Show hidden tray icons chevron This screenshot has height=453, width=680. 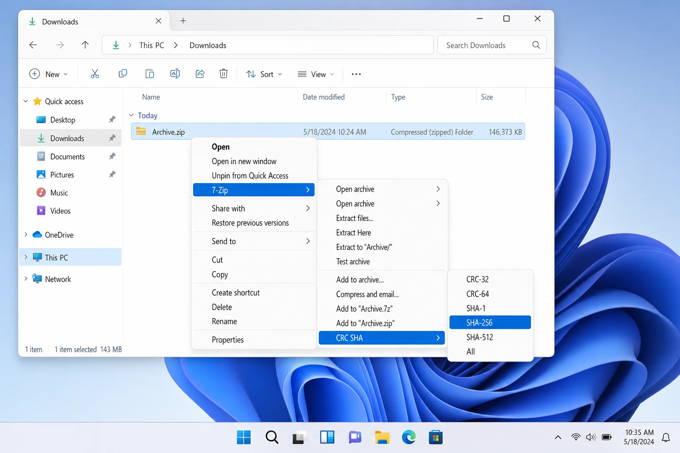click(558, 438)
